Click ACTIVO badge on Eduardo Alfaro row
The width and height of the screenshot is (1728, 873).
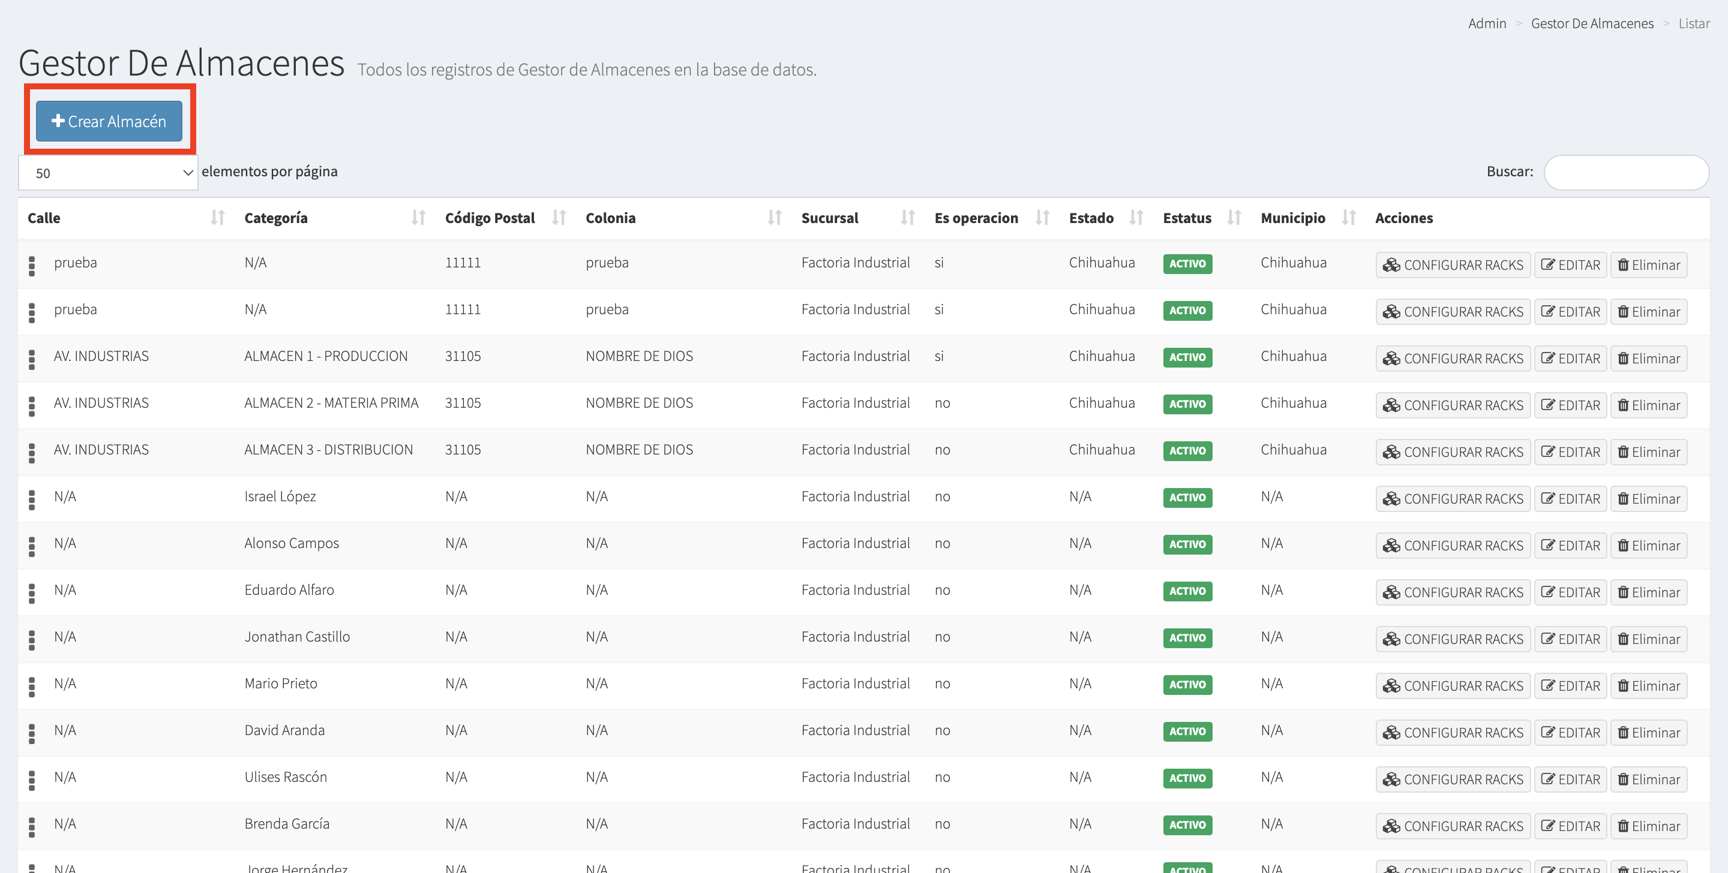1187,591
